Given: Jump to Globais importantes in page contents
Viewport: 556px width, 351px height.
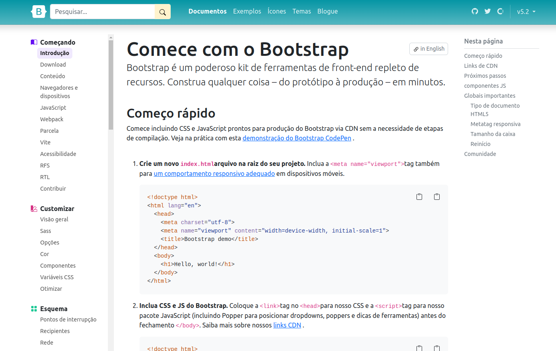Looking at the screenshot, I should [490, 96].
